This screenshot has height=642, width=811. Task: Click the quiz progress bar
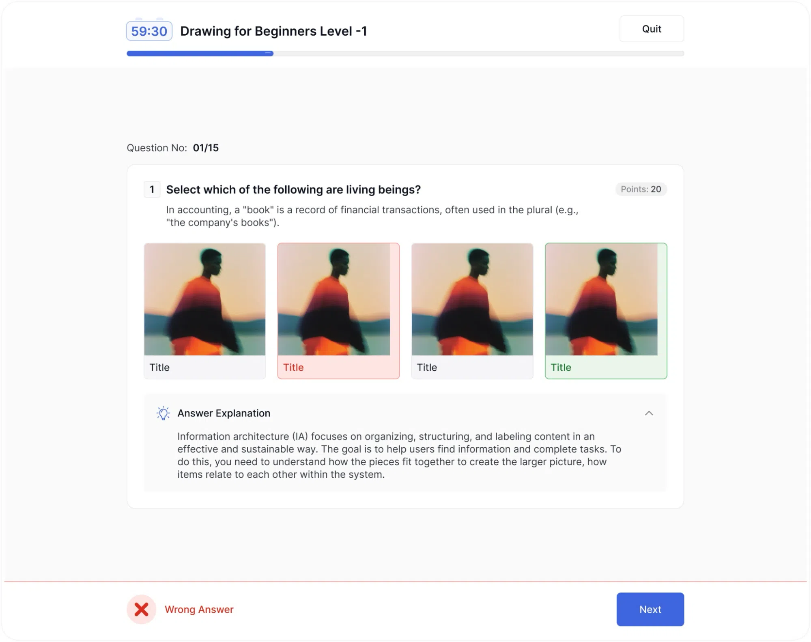405,53
